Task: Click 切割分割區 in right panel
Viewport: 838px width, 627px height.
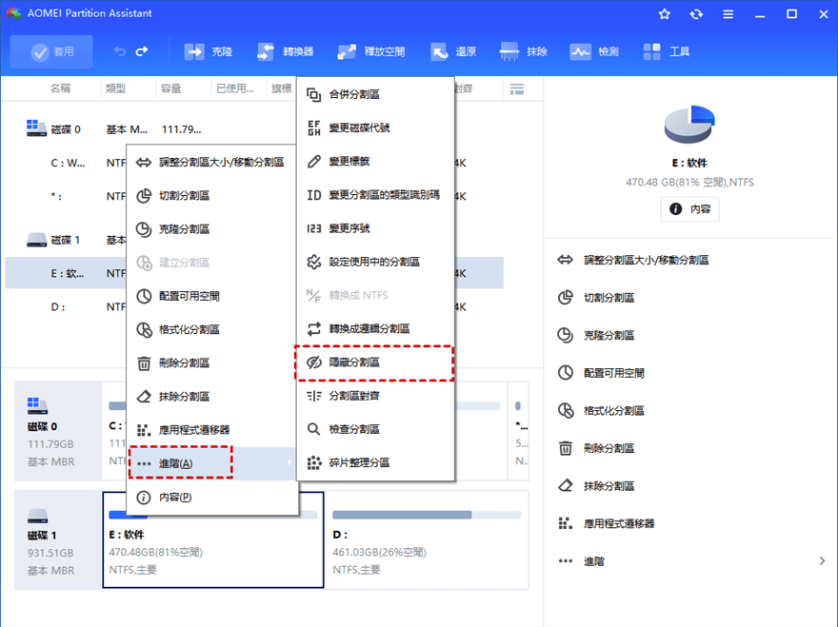Action: pos(595,298)
